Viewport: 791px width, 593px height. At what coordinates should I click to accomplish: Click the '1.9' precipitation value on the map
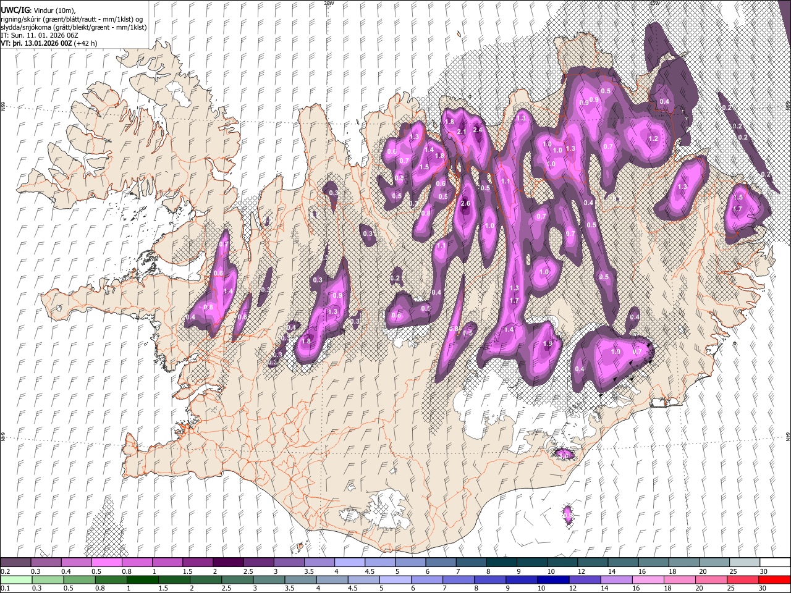coord(547,344)
